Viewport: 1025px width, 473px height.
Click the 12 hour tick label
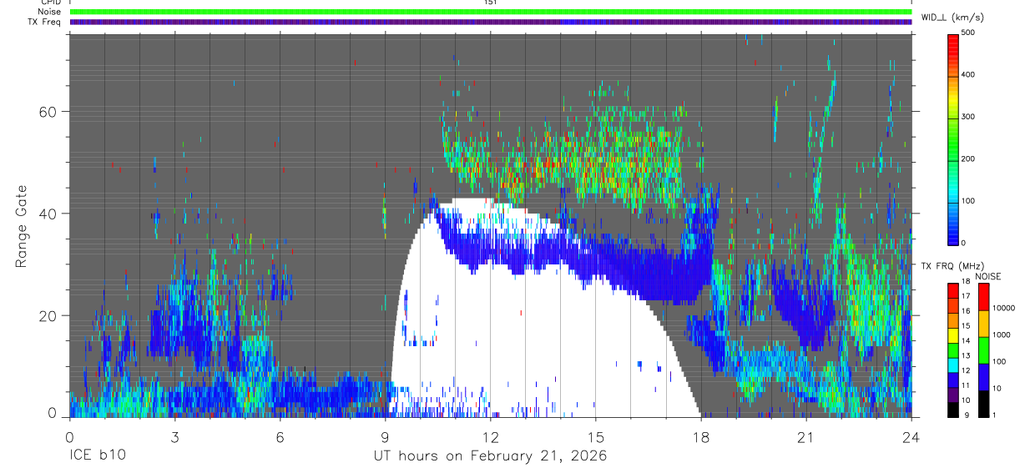(x=491, y=438)
